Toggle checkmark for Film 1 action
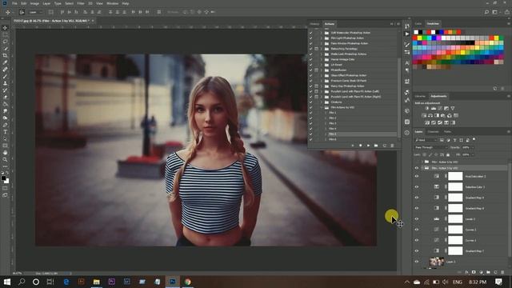 point(310,113)
